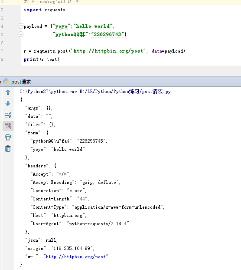Click the "yoyo": "hello world" output line
Screen dimensions: 241x270
(58, 149)
